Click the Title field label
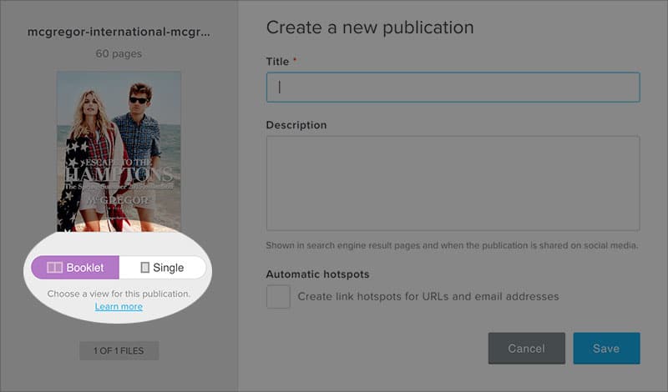Viewport: 668px width, 392px height. [277, 62]
